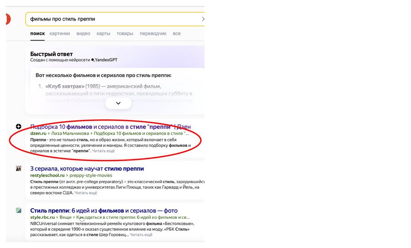Click «Клуб завтрак» in the quick answer

tap(65, 86)
